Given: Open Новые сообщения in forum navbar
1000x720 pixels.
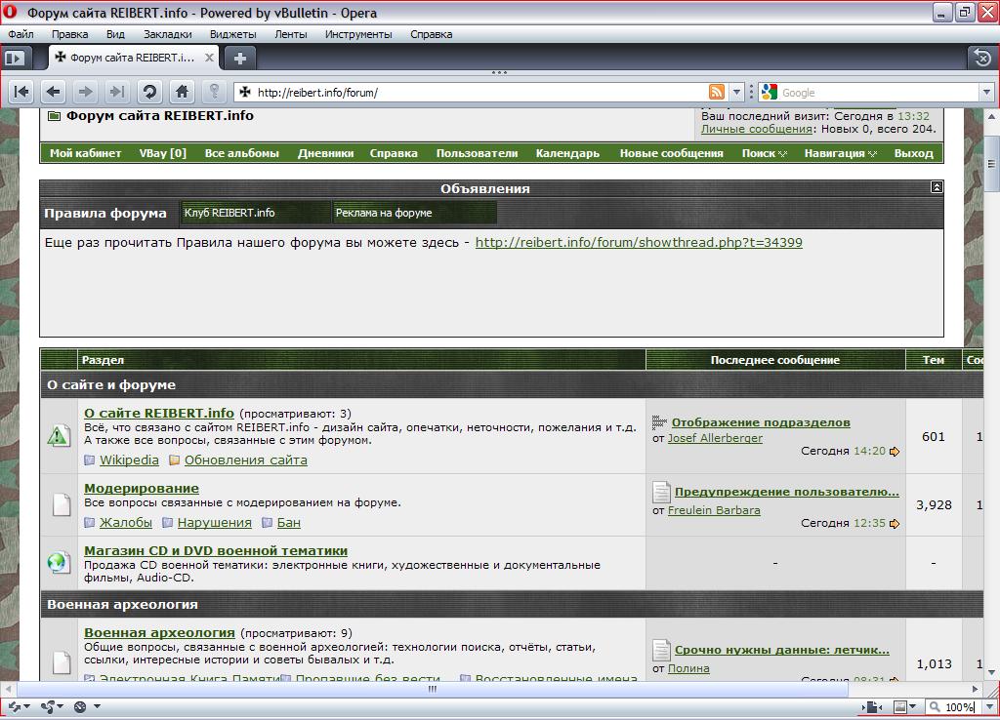Looking at the screenshot, I should pos(672,153).
